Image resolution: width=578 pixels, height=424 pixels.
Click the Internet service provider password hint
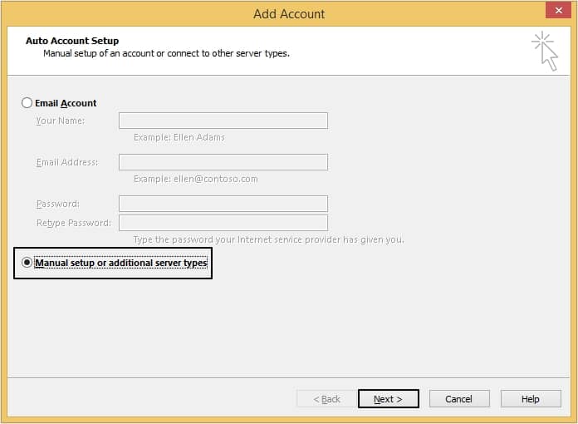click(269, 240)
